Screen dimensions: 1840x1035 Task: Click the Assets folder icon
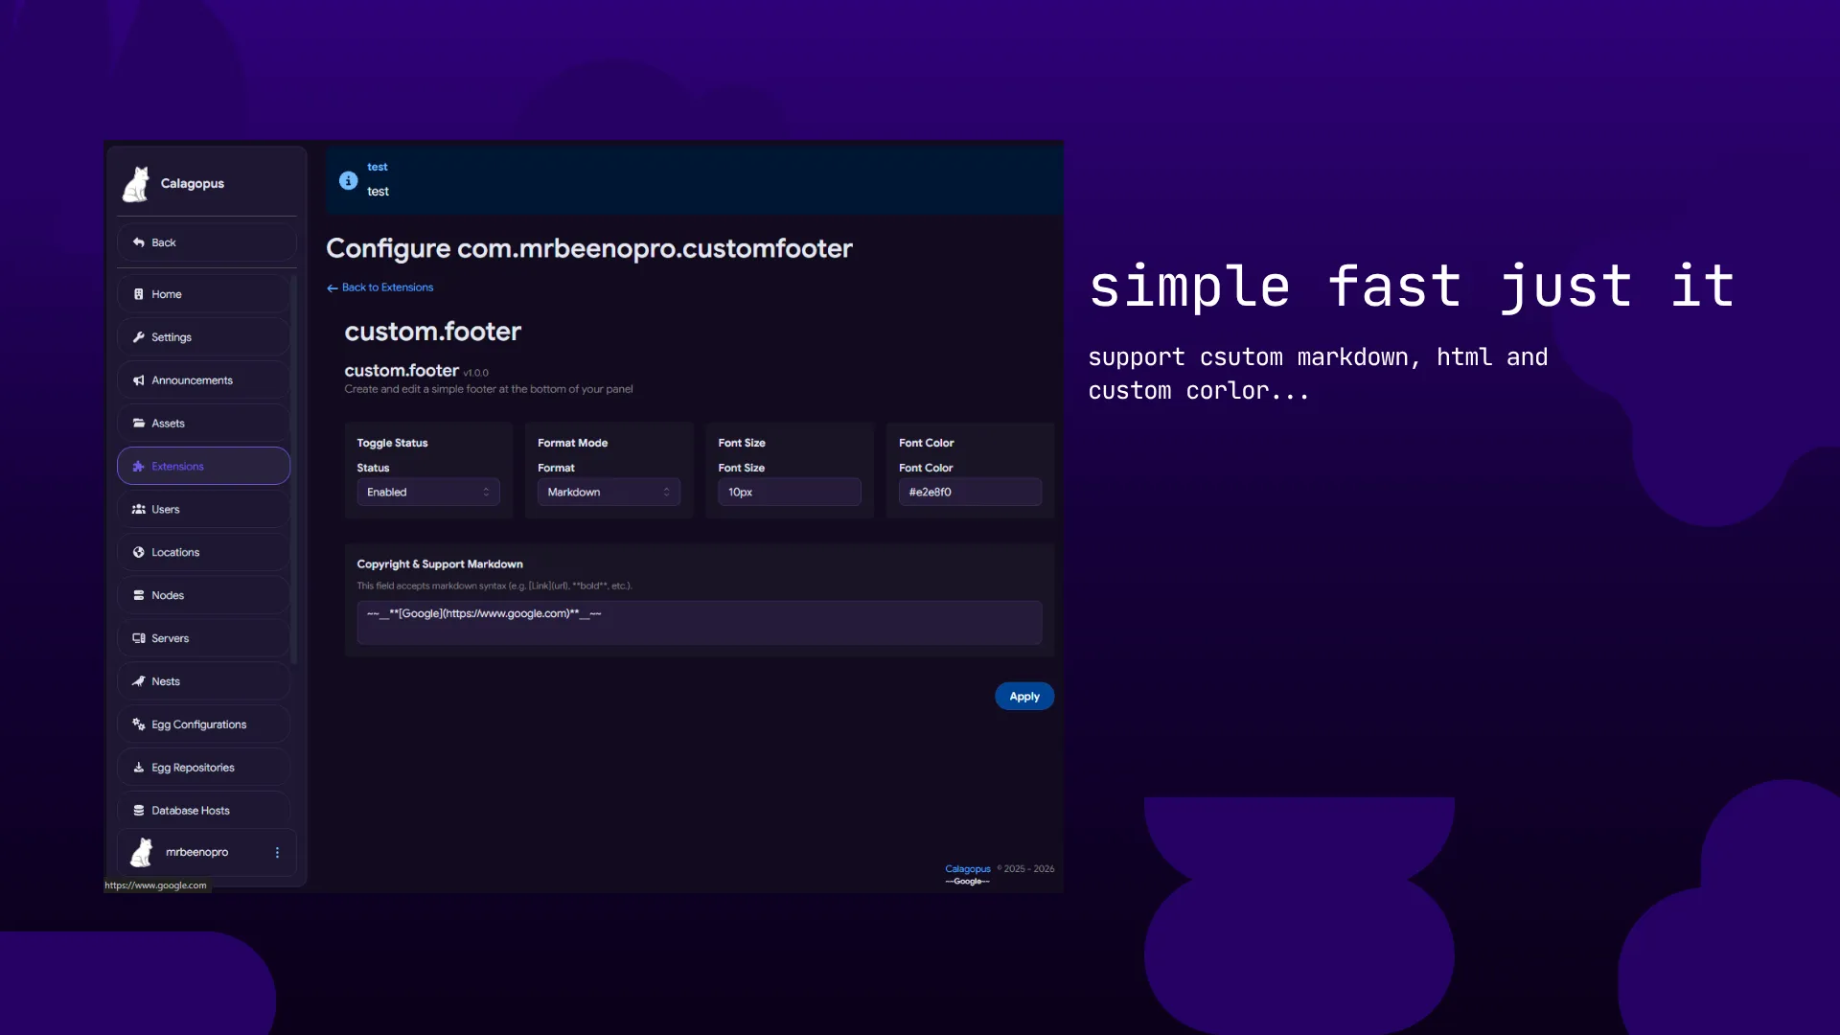[139, 423]
